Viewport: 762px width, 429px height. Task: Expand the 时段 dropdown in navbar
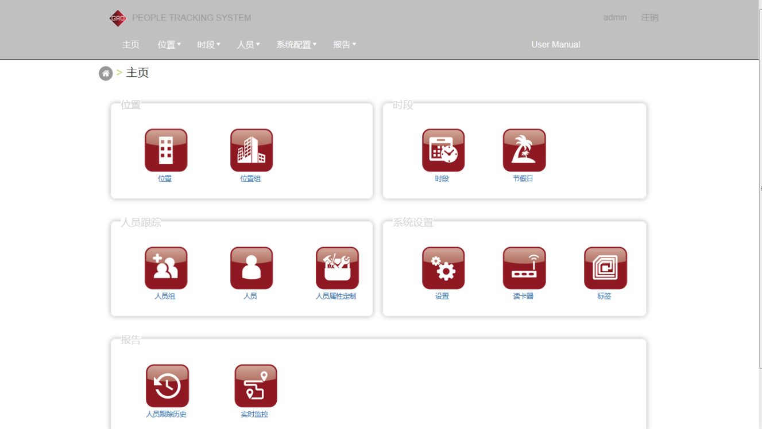208,45
